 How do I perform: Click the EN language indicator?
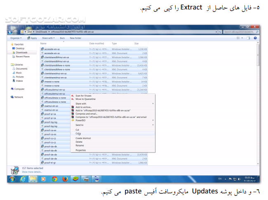click(220, 179)
